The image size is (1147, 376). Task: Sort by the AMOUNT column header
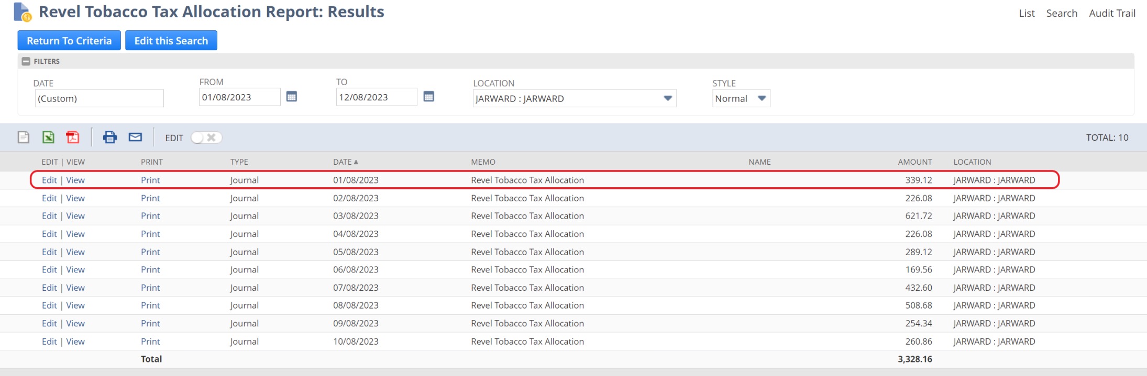(915, 162)
